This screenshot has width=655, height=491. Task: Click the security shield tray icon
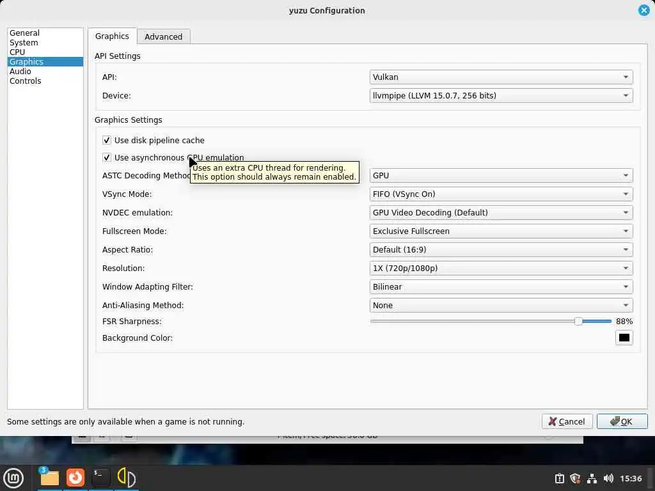[575, 478]
